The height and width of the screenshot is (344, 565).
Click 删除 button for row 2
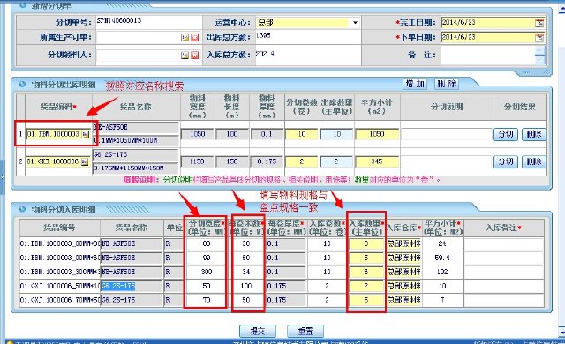[534, 162]
